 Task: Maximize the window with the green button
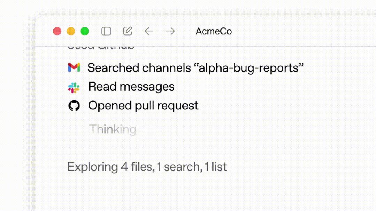(x=85, y=31)
